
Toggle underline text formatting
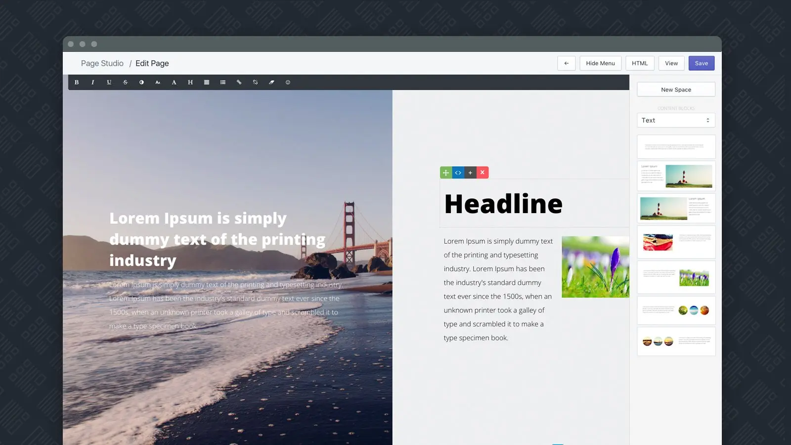click(x=109, y=83)
